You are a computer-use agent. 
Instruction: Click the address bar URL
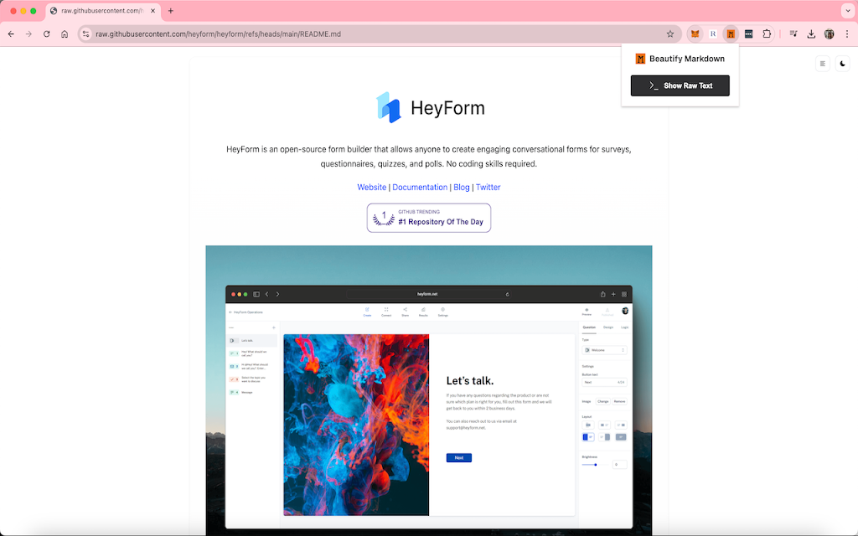219,33
